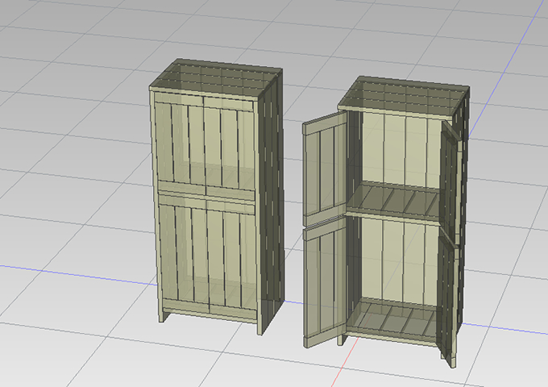
Task: Select the cabinet with open doors
Action: click(x=386, y=221)
